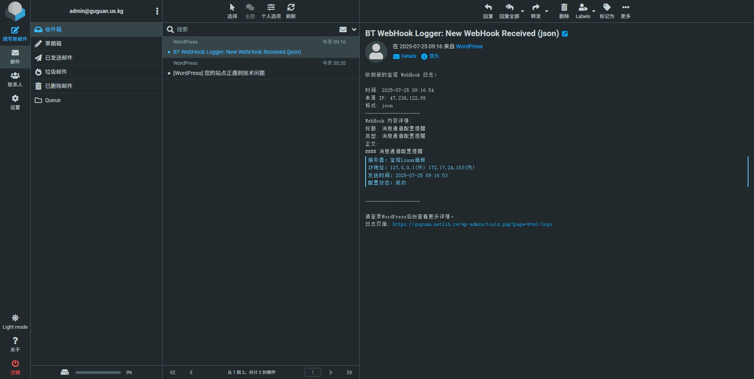Click the disk quota icon

point(65,372)
